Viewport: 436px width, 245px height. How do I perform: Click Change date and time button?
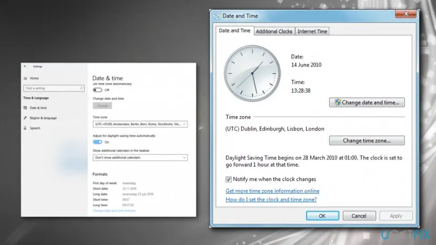[x=367, y=103]
